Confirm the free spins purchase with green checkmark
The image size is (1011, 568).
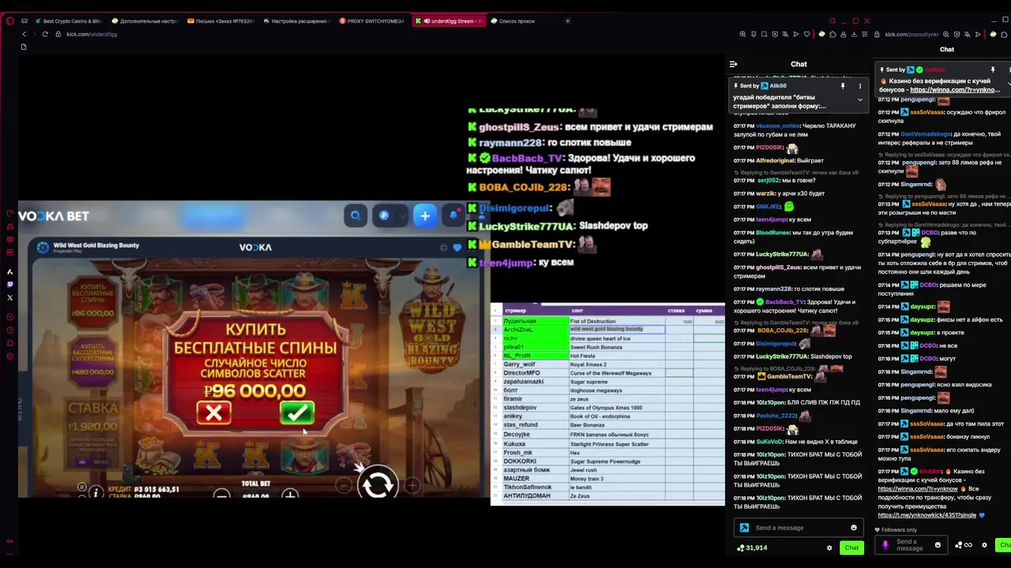pos(297,413)
